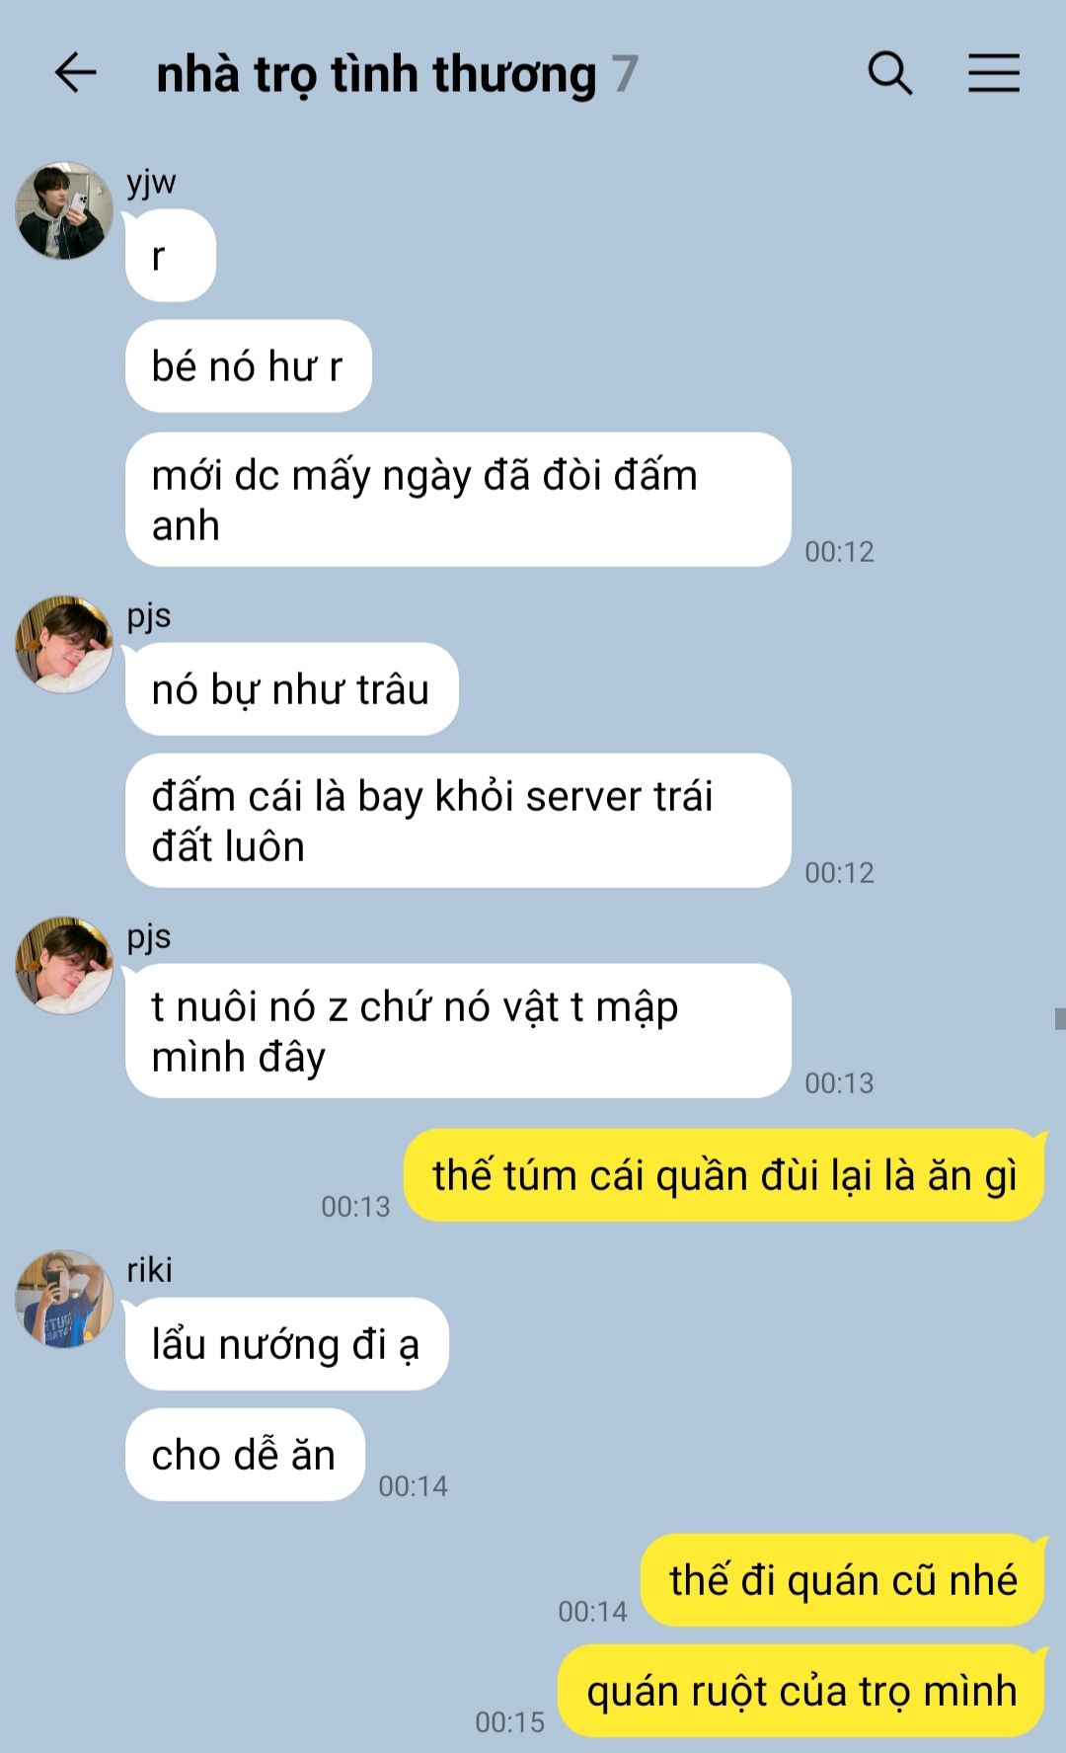The image size is (1066, 1753).
Task: Tap the second pjs avatar near 'nuôi nó'
Action: click(64, 965)
